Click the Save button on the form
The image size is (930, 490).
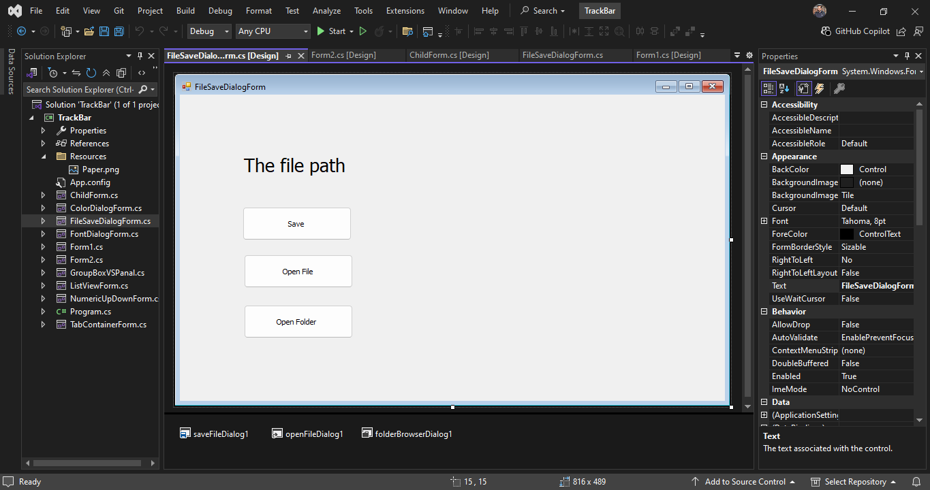296,223
